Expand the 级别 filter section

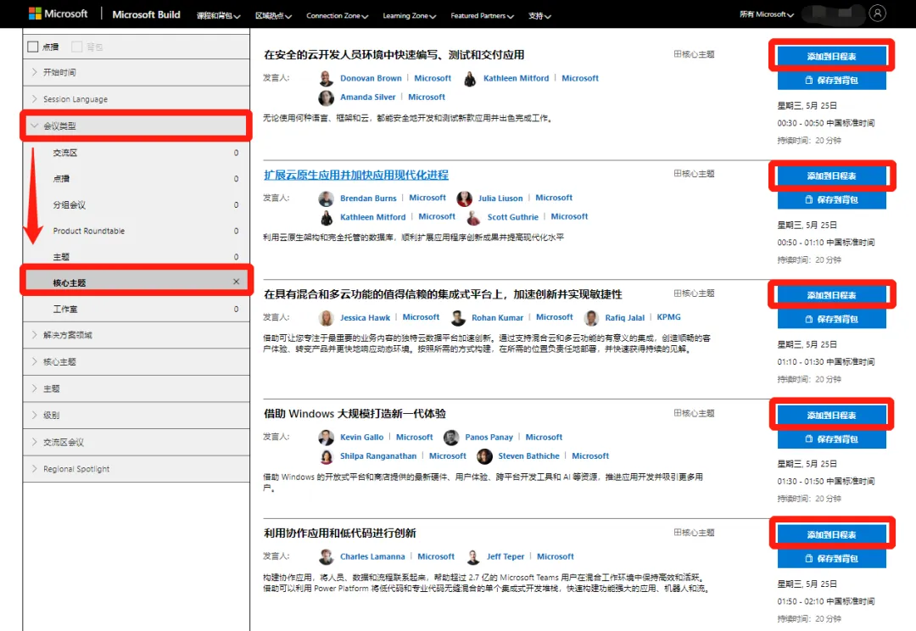click(136, 416)
